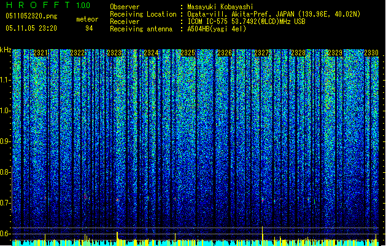
Task: Click the 2326 time marker
Action: (225, 53)
